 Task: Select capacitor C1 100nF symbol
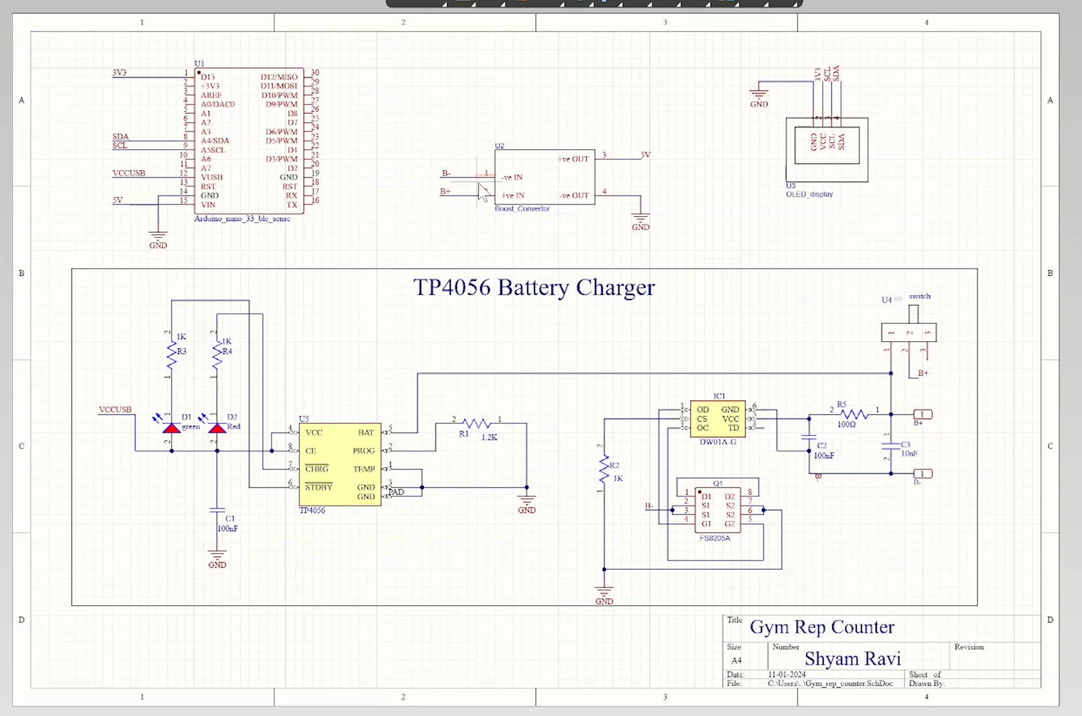(x=217, y=510)
